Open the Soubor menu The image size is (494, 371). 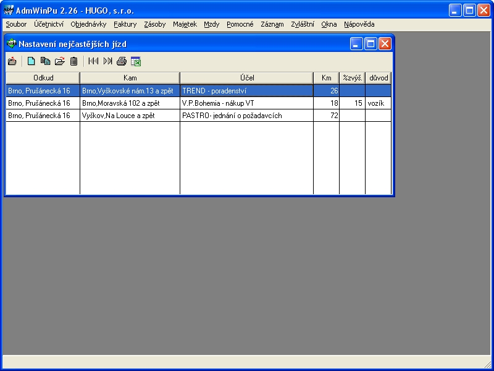tap(16, 24)
